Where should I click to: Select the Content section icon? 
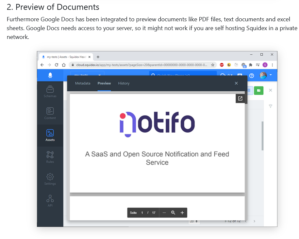point(50,113)
